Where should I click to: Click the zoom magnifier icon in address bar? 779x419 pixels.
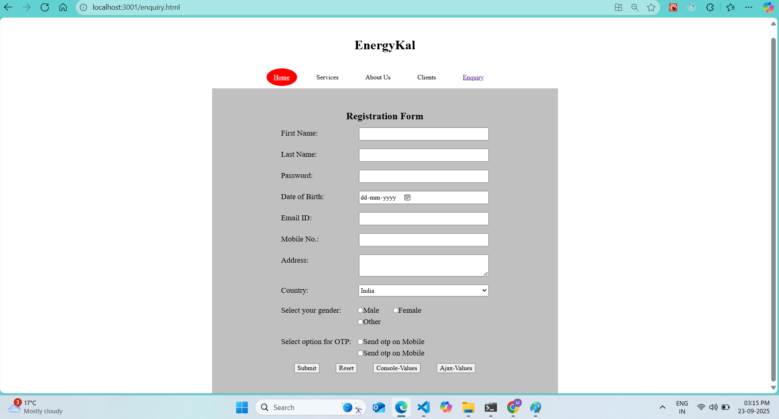click(x=635, y=7)
